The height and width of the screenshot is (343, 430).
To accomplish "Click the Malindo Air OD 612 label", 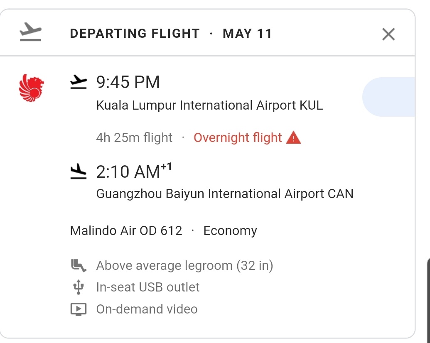I will [126, 230].
